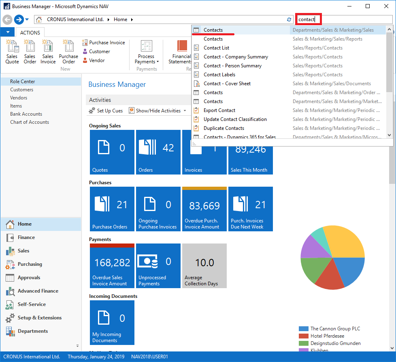
Task: Click the search box containing "contact"
Action: [344, 19]
